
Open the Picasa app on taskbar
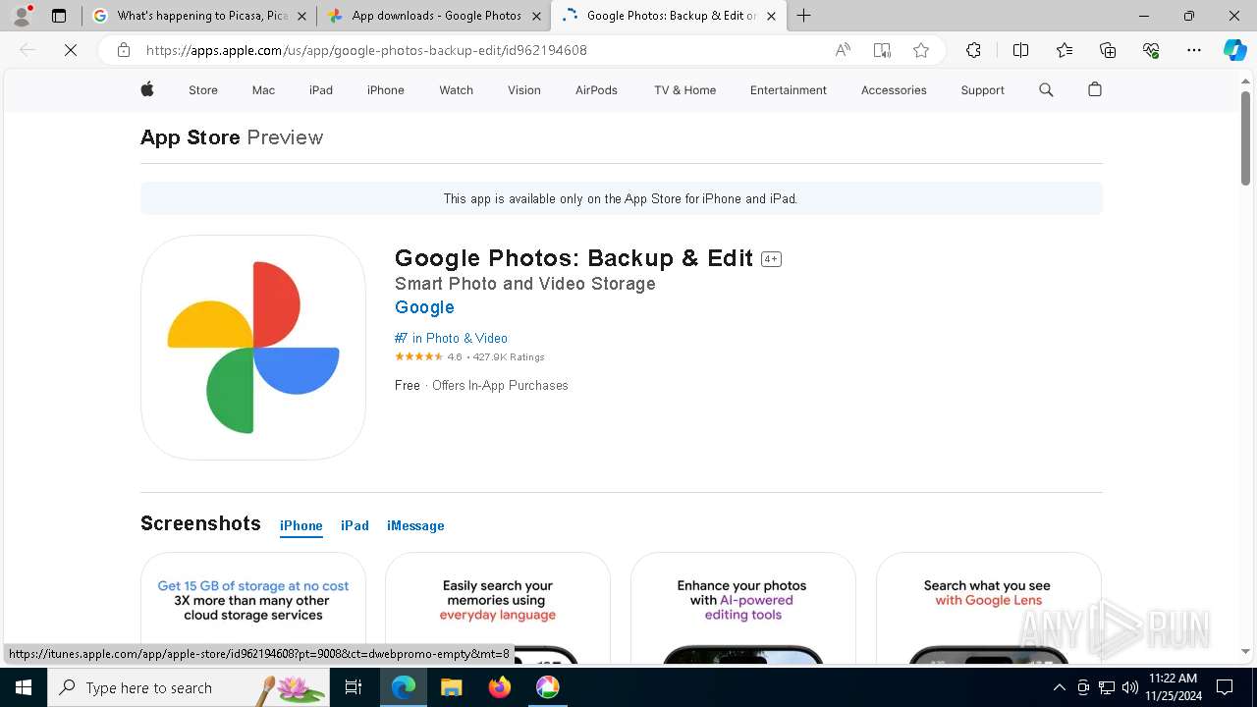point(548,687)
